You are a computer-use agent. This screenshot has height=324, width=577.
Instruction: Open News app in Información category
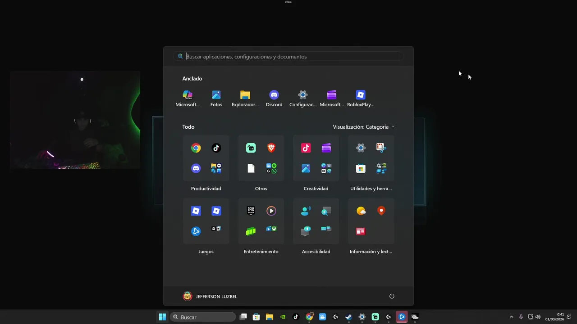point(361,231)
